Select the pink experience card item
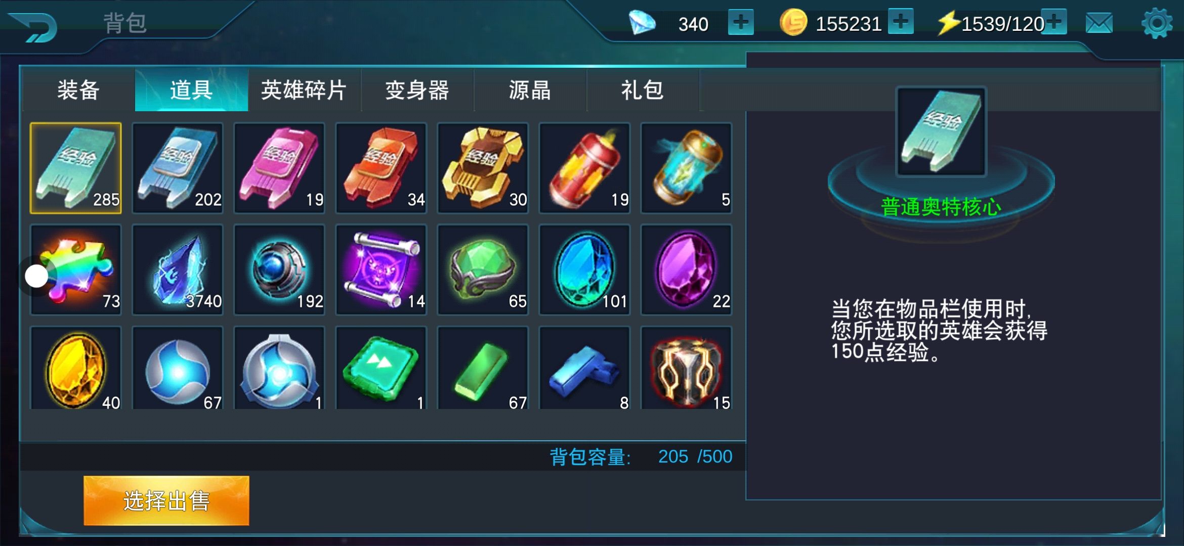The image size is (1184, 546). point(279,168)
